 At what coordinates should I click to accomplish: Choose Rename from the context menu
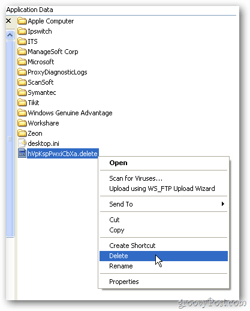point(164,266)
